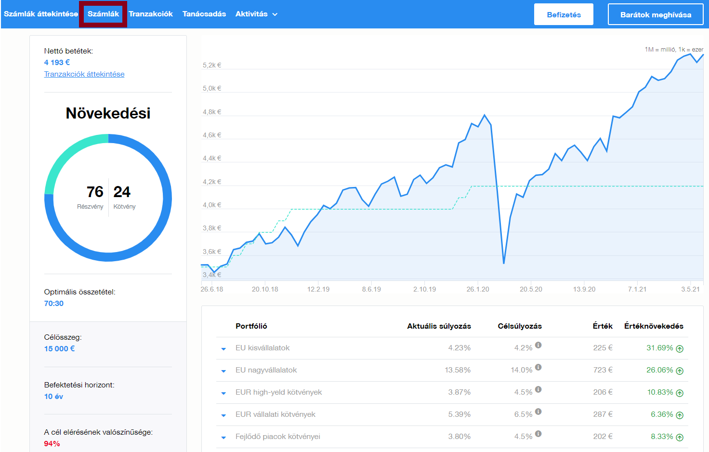
Task: Click green up-arrow icon beside 31.69%
Action: click(x=680, y=349)
